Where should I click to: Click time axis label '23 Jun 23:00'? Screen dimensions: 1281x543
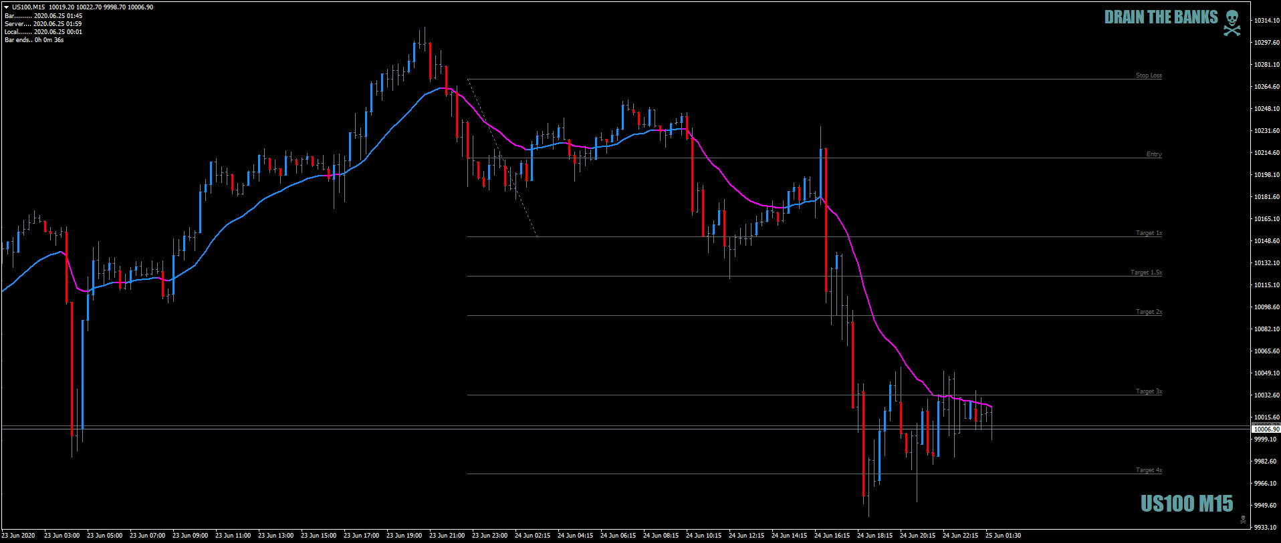click(x=489, y=536)
